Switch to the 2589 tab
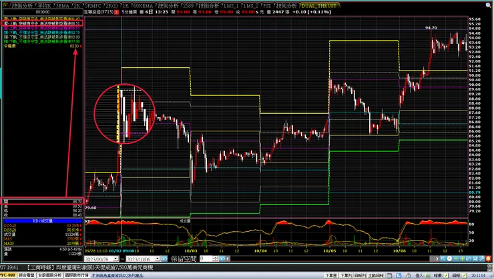Image resolution: width=494 pixels, height=279 pixels. pyautogui.click(x=188, y=5)
